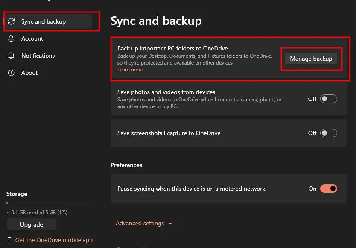Screen dimensions: 356x248
Task: Click the Preferences heading
Action: tap(126, 165)
